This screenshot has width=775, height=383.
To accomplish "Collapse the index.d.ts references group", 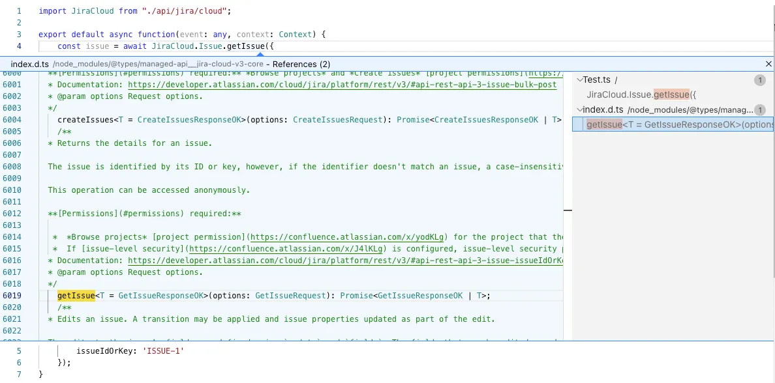I will pyautogui.click(x=580, y=110).
